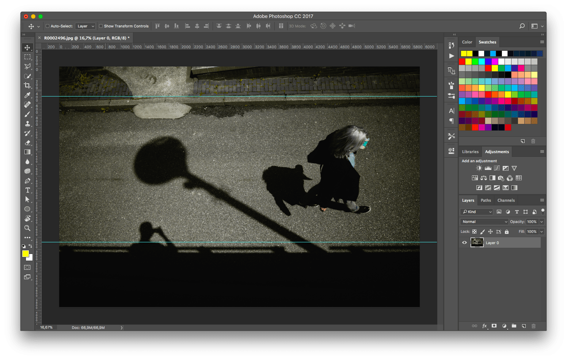The image size is (567, 360).
Task: Select the Clone Stamp tool
Action: click(x=27, y=124)
